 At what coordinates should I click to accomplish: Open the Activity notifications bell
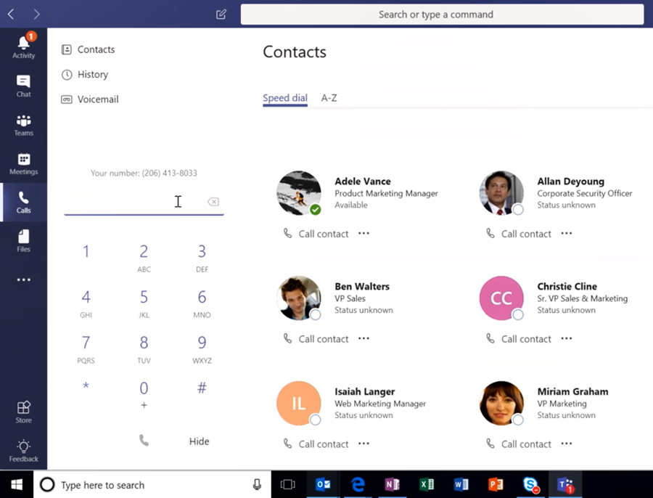[24, 46]
